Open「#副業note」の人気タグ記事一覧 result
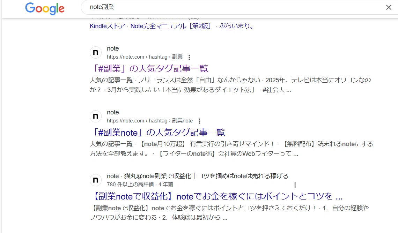This screenshot has width=398, height=233. point(157,132)
